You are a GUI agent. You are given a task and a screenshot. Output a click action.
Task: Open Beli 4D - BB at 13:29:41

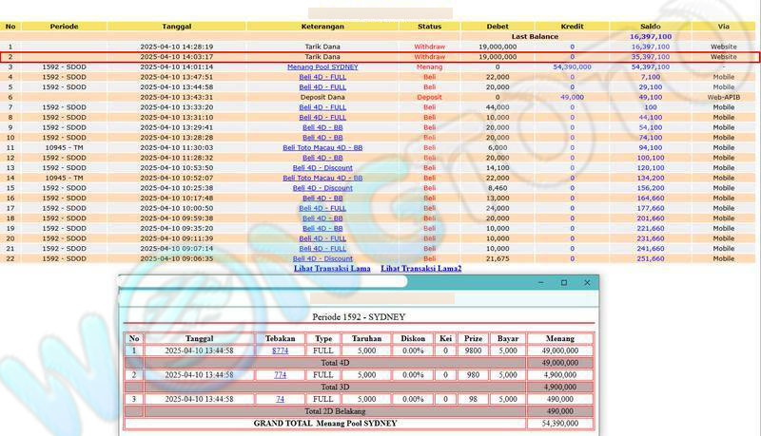(322, 127)
